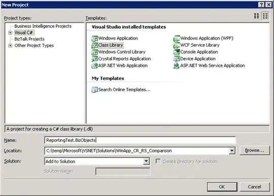This screenshot has height=196, width=274.
Task: Click the dialog Help question mark button
Action: click(x=261, y=5)
